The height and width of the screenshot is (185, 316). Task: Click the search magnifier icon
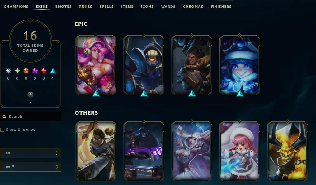click(x=4, y=117)
